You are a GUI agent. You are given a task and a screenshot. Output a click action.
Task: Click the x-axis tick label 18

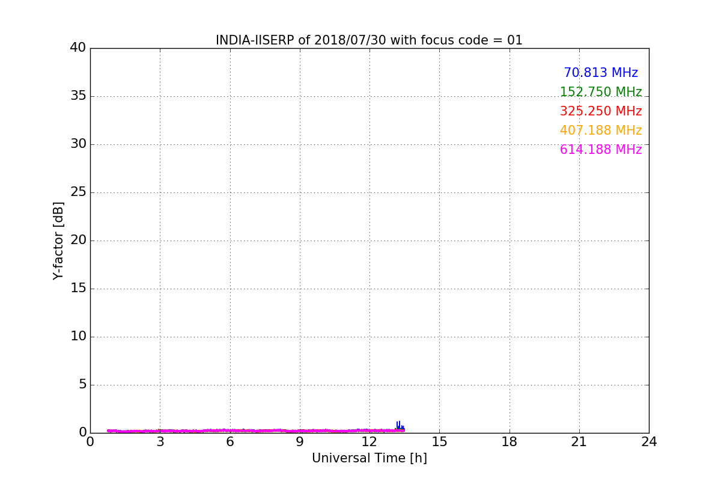510,442
